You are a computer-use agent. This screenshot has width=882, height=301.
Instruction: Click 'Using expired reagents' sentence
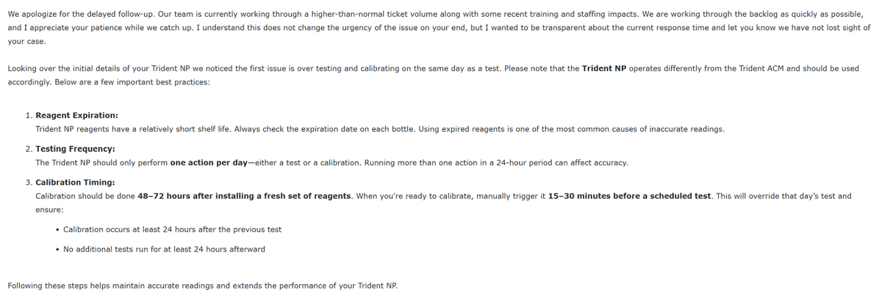pyautogui.click(x=571, y=128)
